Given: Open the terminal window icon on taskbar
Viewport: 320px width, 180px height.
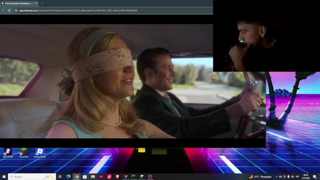Looking at the screenshot, I should click(x=134, y=176).
